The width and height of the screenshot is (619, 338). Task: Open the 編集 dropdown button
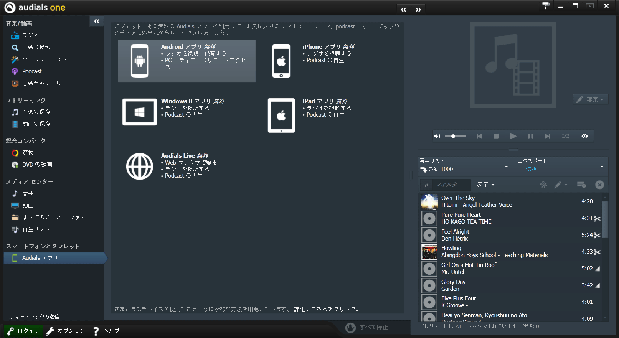591,99
